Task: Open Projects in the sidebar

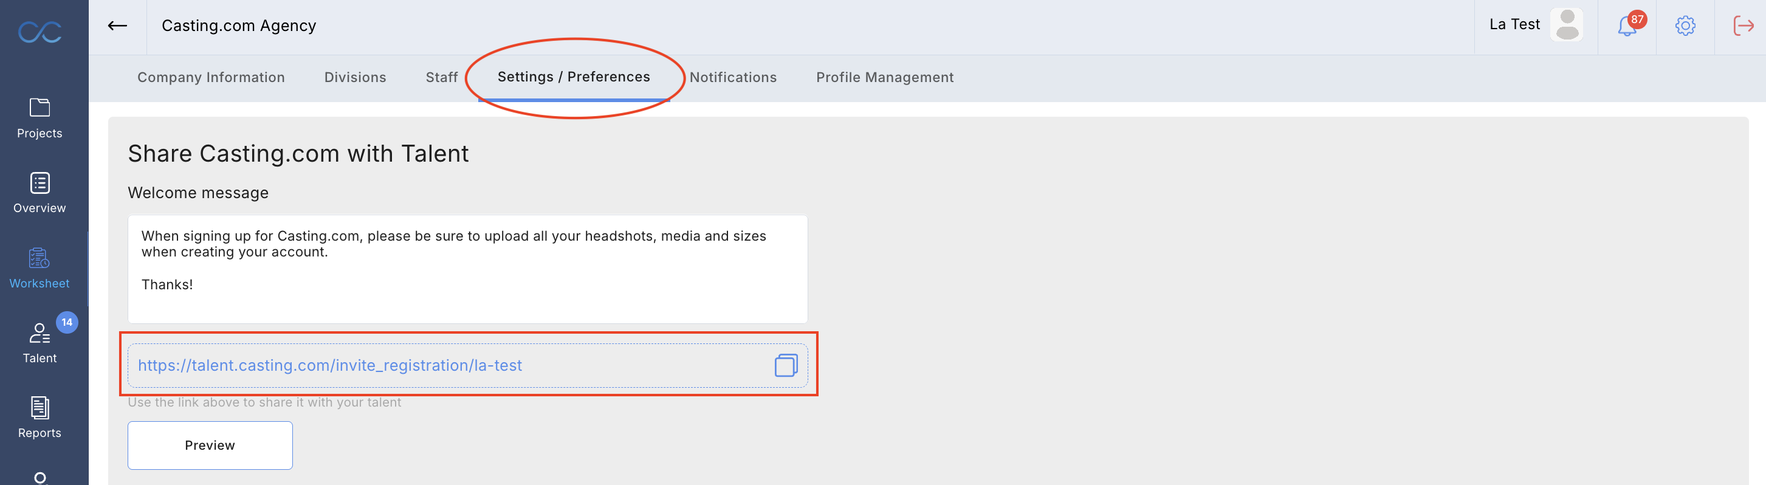Action: pos(40,119)
